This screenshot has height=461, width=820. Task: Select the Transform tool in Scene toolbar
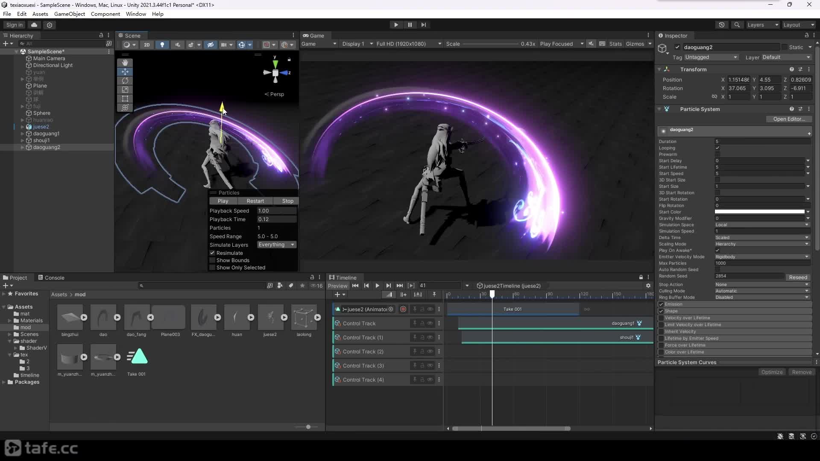click(x=125, y=108)
